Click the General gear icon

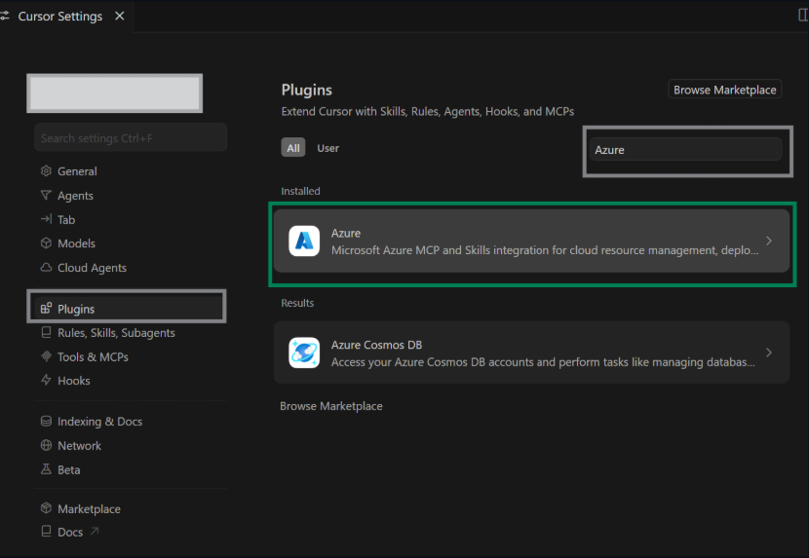(x=46, y=170)
